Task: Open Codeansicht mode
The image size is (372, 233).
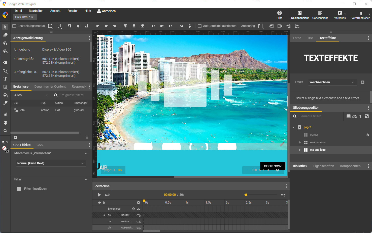Action: (320, 15)
